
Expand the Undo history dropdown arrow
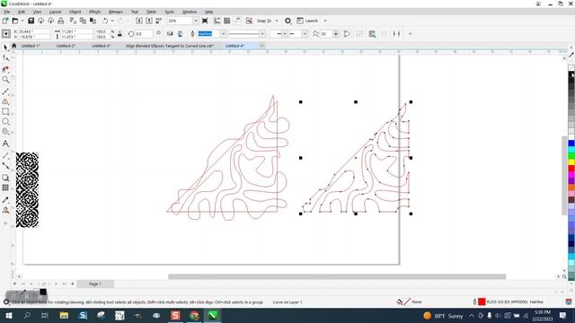[x=112, y=21]
